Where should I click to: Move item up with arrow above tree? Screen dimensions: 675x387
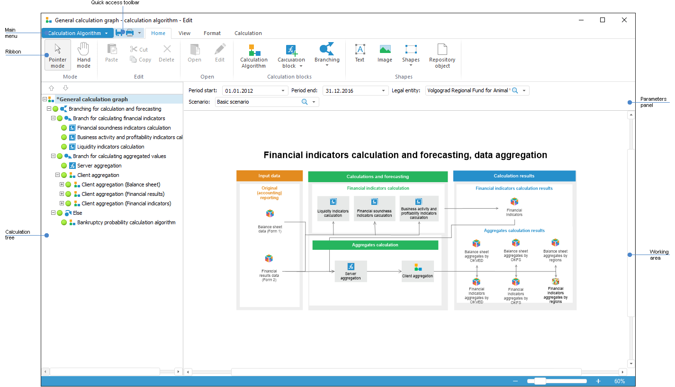click(52, 88)
